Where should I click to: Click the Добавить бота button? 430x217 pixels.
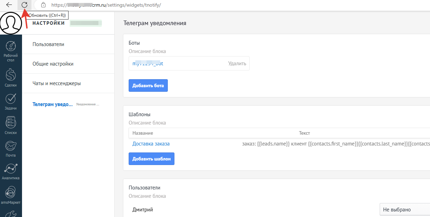[148, 85]
